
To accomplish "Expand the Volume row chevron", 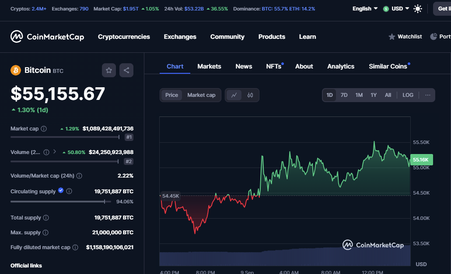I will tap(55, 152).
